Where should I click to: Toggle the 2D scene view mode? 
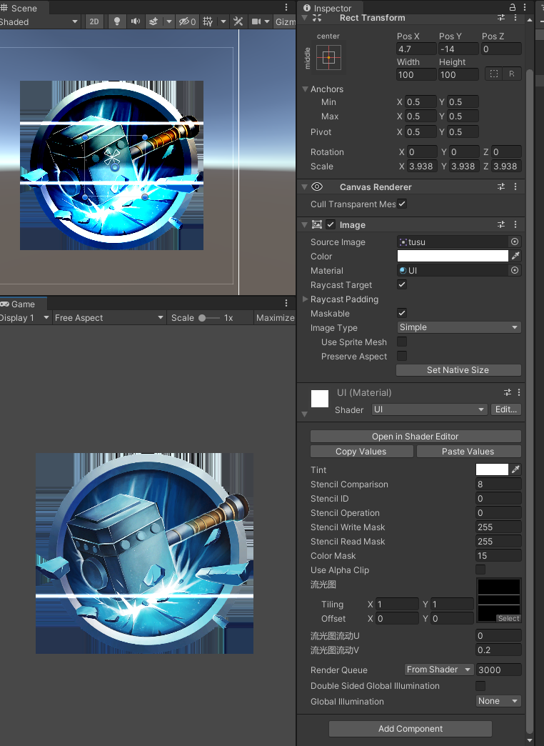(x=94, y=21)
